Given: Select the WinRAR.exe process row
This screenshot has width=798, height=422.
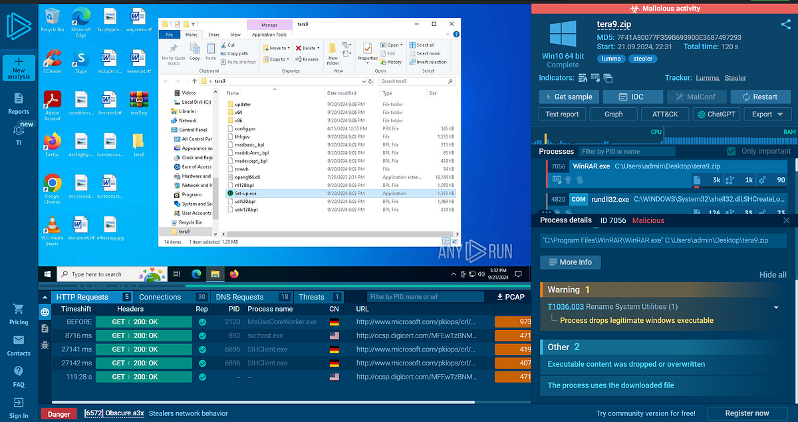Looking at the screenshot, I should click(x=667, y=173).
